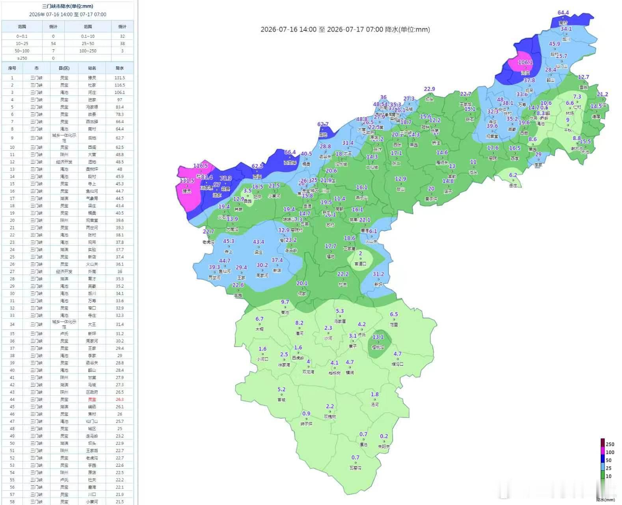Click the 汤河 station label on map
Screen dimensions: 622x505
pos(374,404)
